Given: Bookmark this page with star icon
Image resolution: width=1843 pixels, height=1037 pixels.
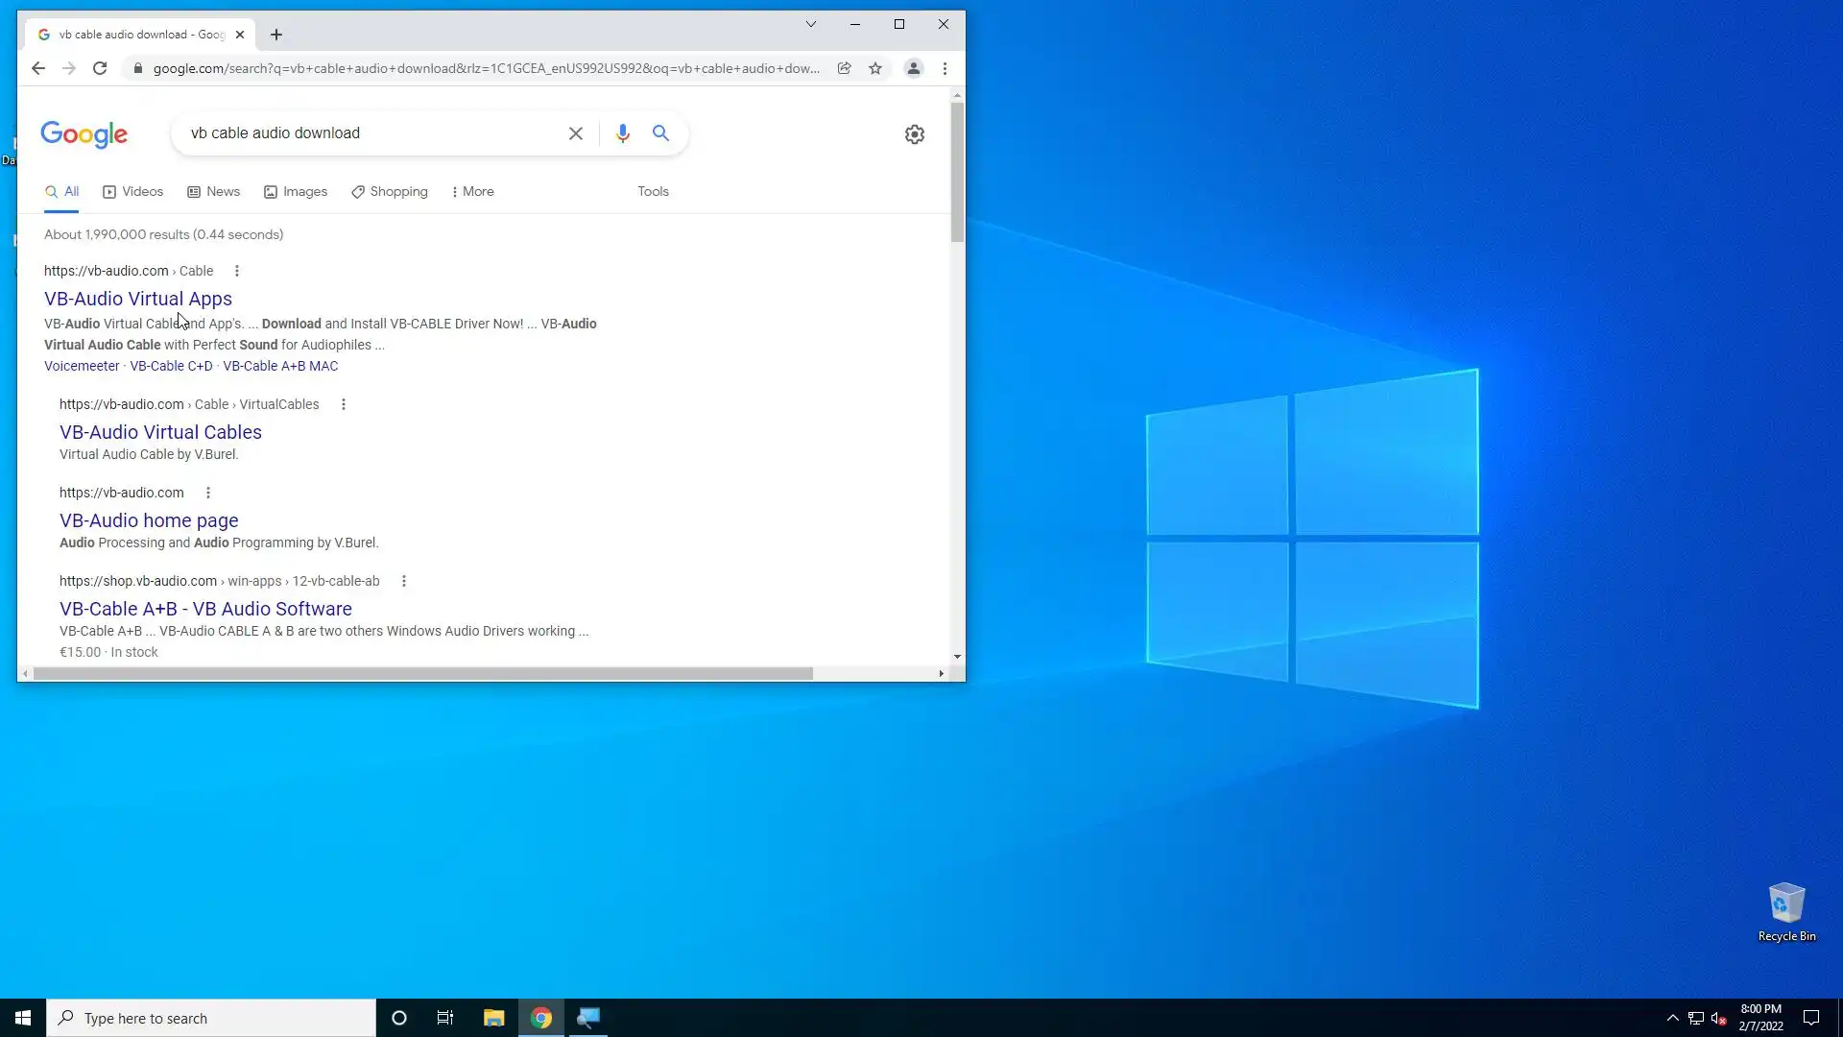Looking at the screenshot, I should click(874, 68).
